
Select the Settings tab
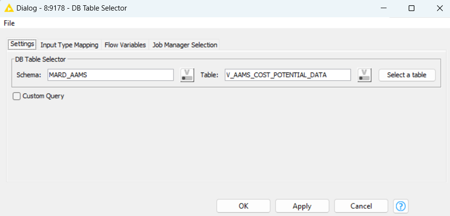pos(22,44)
